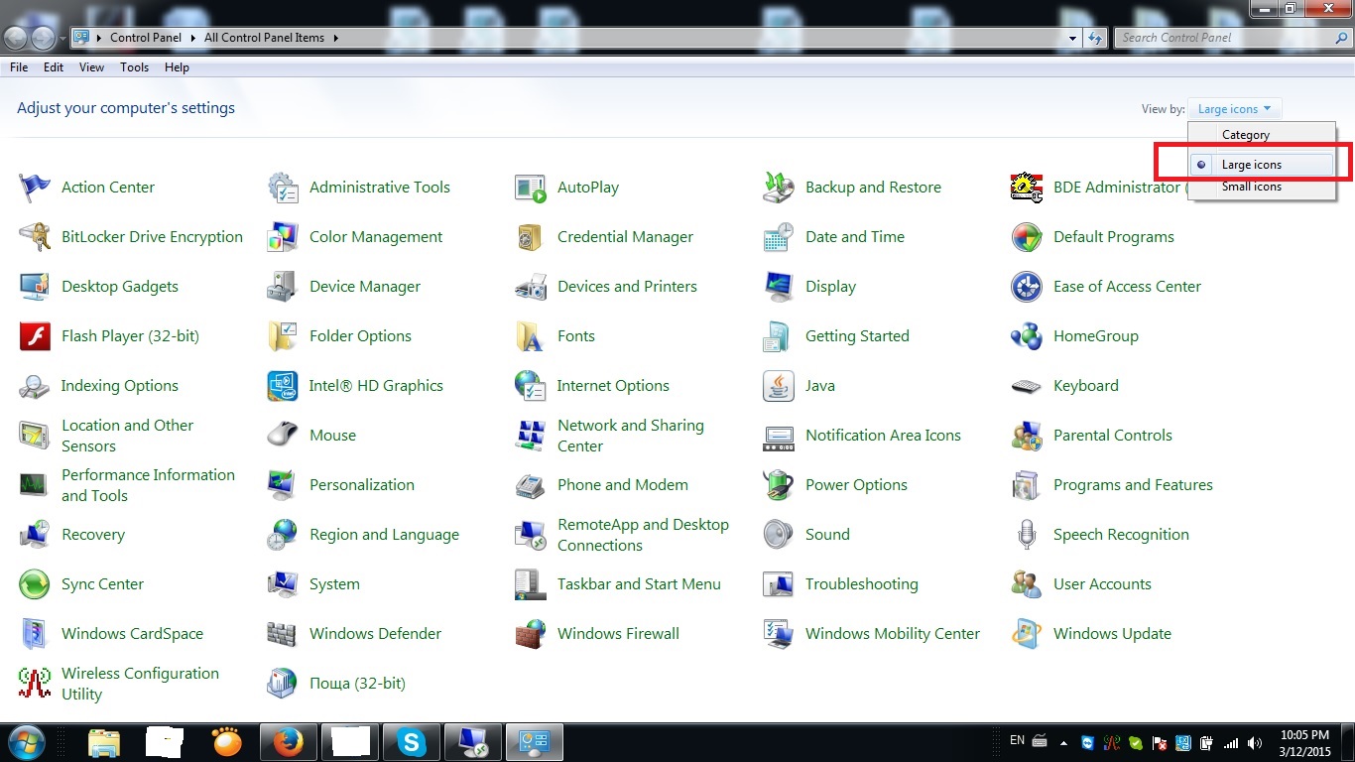Screen dimensions: 1355x762
Task: Open the Folder Options icon
Action: point(283,336)
